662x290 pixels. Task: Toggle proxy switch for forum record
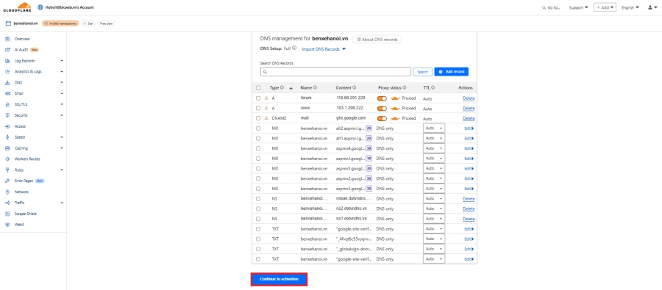point(382,98)
